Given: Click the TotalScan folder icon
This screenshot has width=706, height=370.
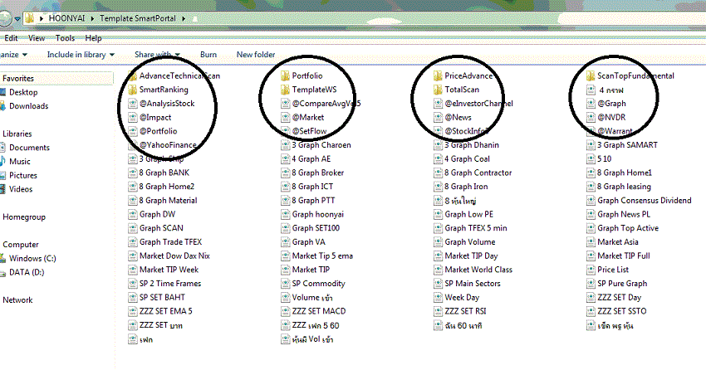Looking at the screenshot, I should [438, 90].
